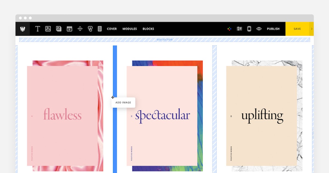Image resolution: width=329 pixels, height=173 pixels.
Task: Open the settings sliders icon
Action: (239, 29)
